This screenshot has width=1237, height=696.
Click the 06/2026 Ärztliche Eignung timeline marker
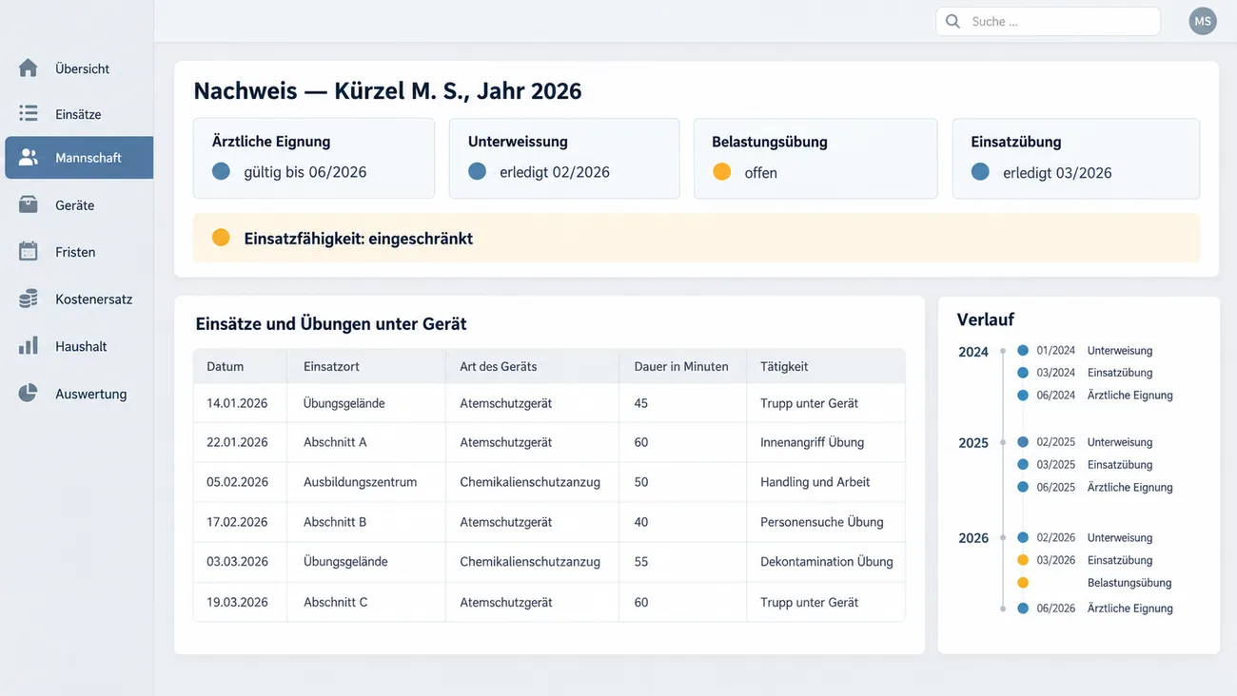pyautogui.click(x=1023, y=609)
